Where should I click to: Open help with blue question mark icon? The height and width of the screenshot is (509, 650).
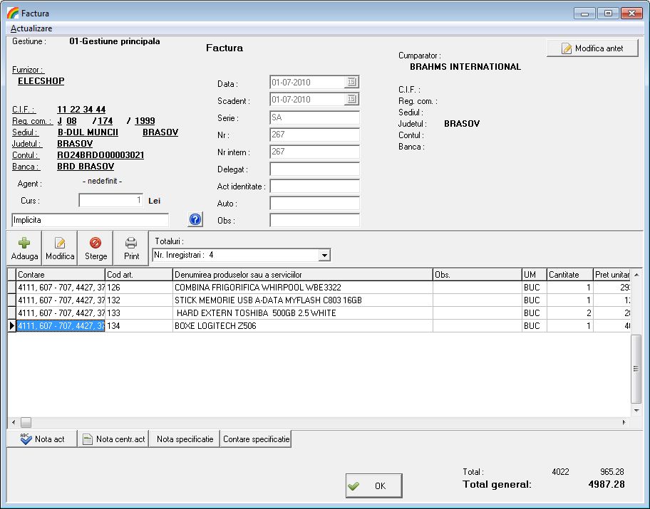click(x=196, y=220)
